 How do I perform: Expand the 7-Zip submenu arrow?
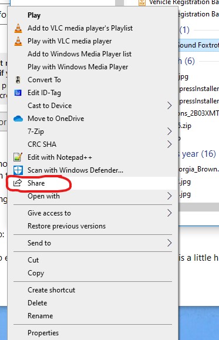[x=169, y=132]
